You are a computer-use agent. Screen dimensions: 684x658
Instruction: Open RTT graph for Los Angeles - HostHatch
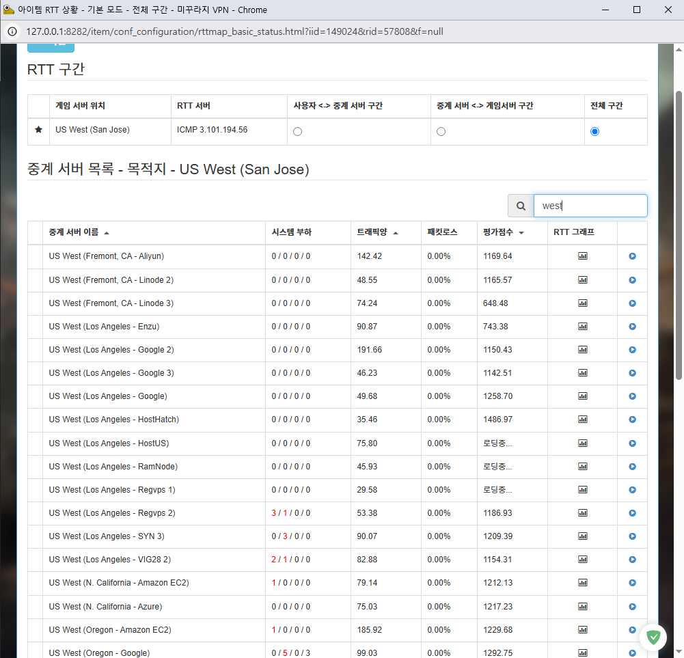582,420
